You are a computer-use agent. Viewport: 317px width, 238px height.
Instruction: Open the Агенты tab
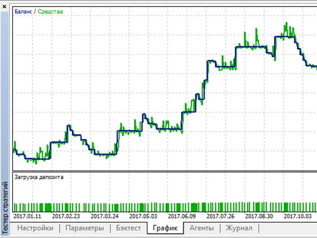tap(202, 228)
